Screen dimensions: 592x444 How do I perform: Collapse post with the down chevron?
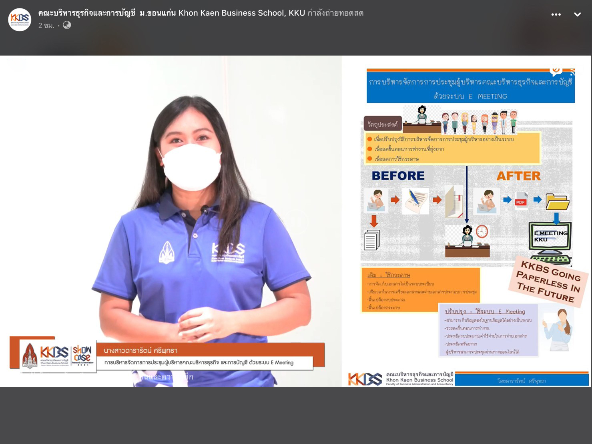tap(577, 14)
